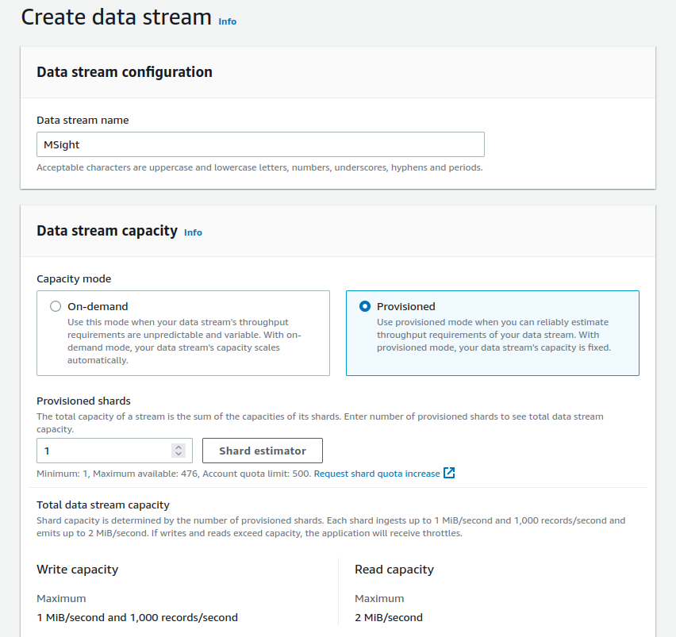This screenshot has height=637, width=676.
Task: Open Info link beside Create data stream
Action: pyautogui.click(x=227, y=21)
